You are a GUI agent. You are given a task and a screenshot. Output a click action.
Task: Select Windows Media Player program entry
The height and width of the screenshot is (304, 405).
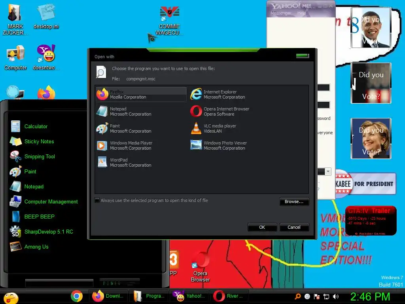coord(125,146)
